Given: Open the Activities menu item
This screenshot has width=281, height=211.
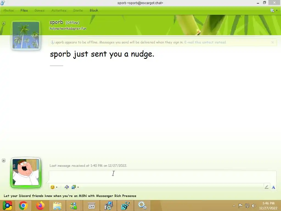Looking at the screenshot, I should coord(59,10).
